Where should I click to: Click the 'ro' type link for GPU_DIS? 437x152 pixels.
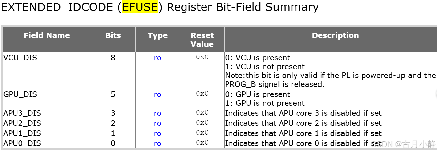157,94
